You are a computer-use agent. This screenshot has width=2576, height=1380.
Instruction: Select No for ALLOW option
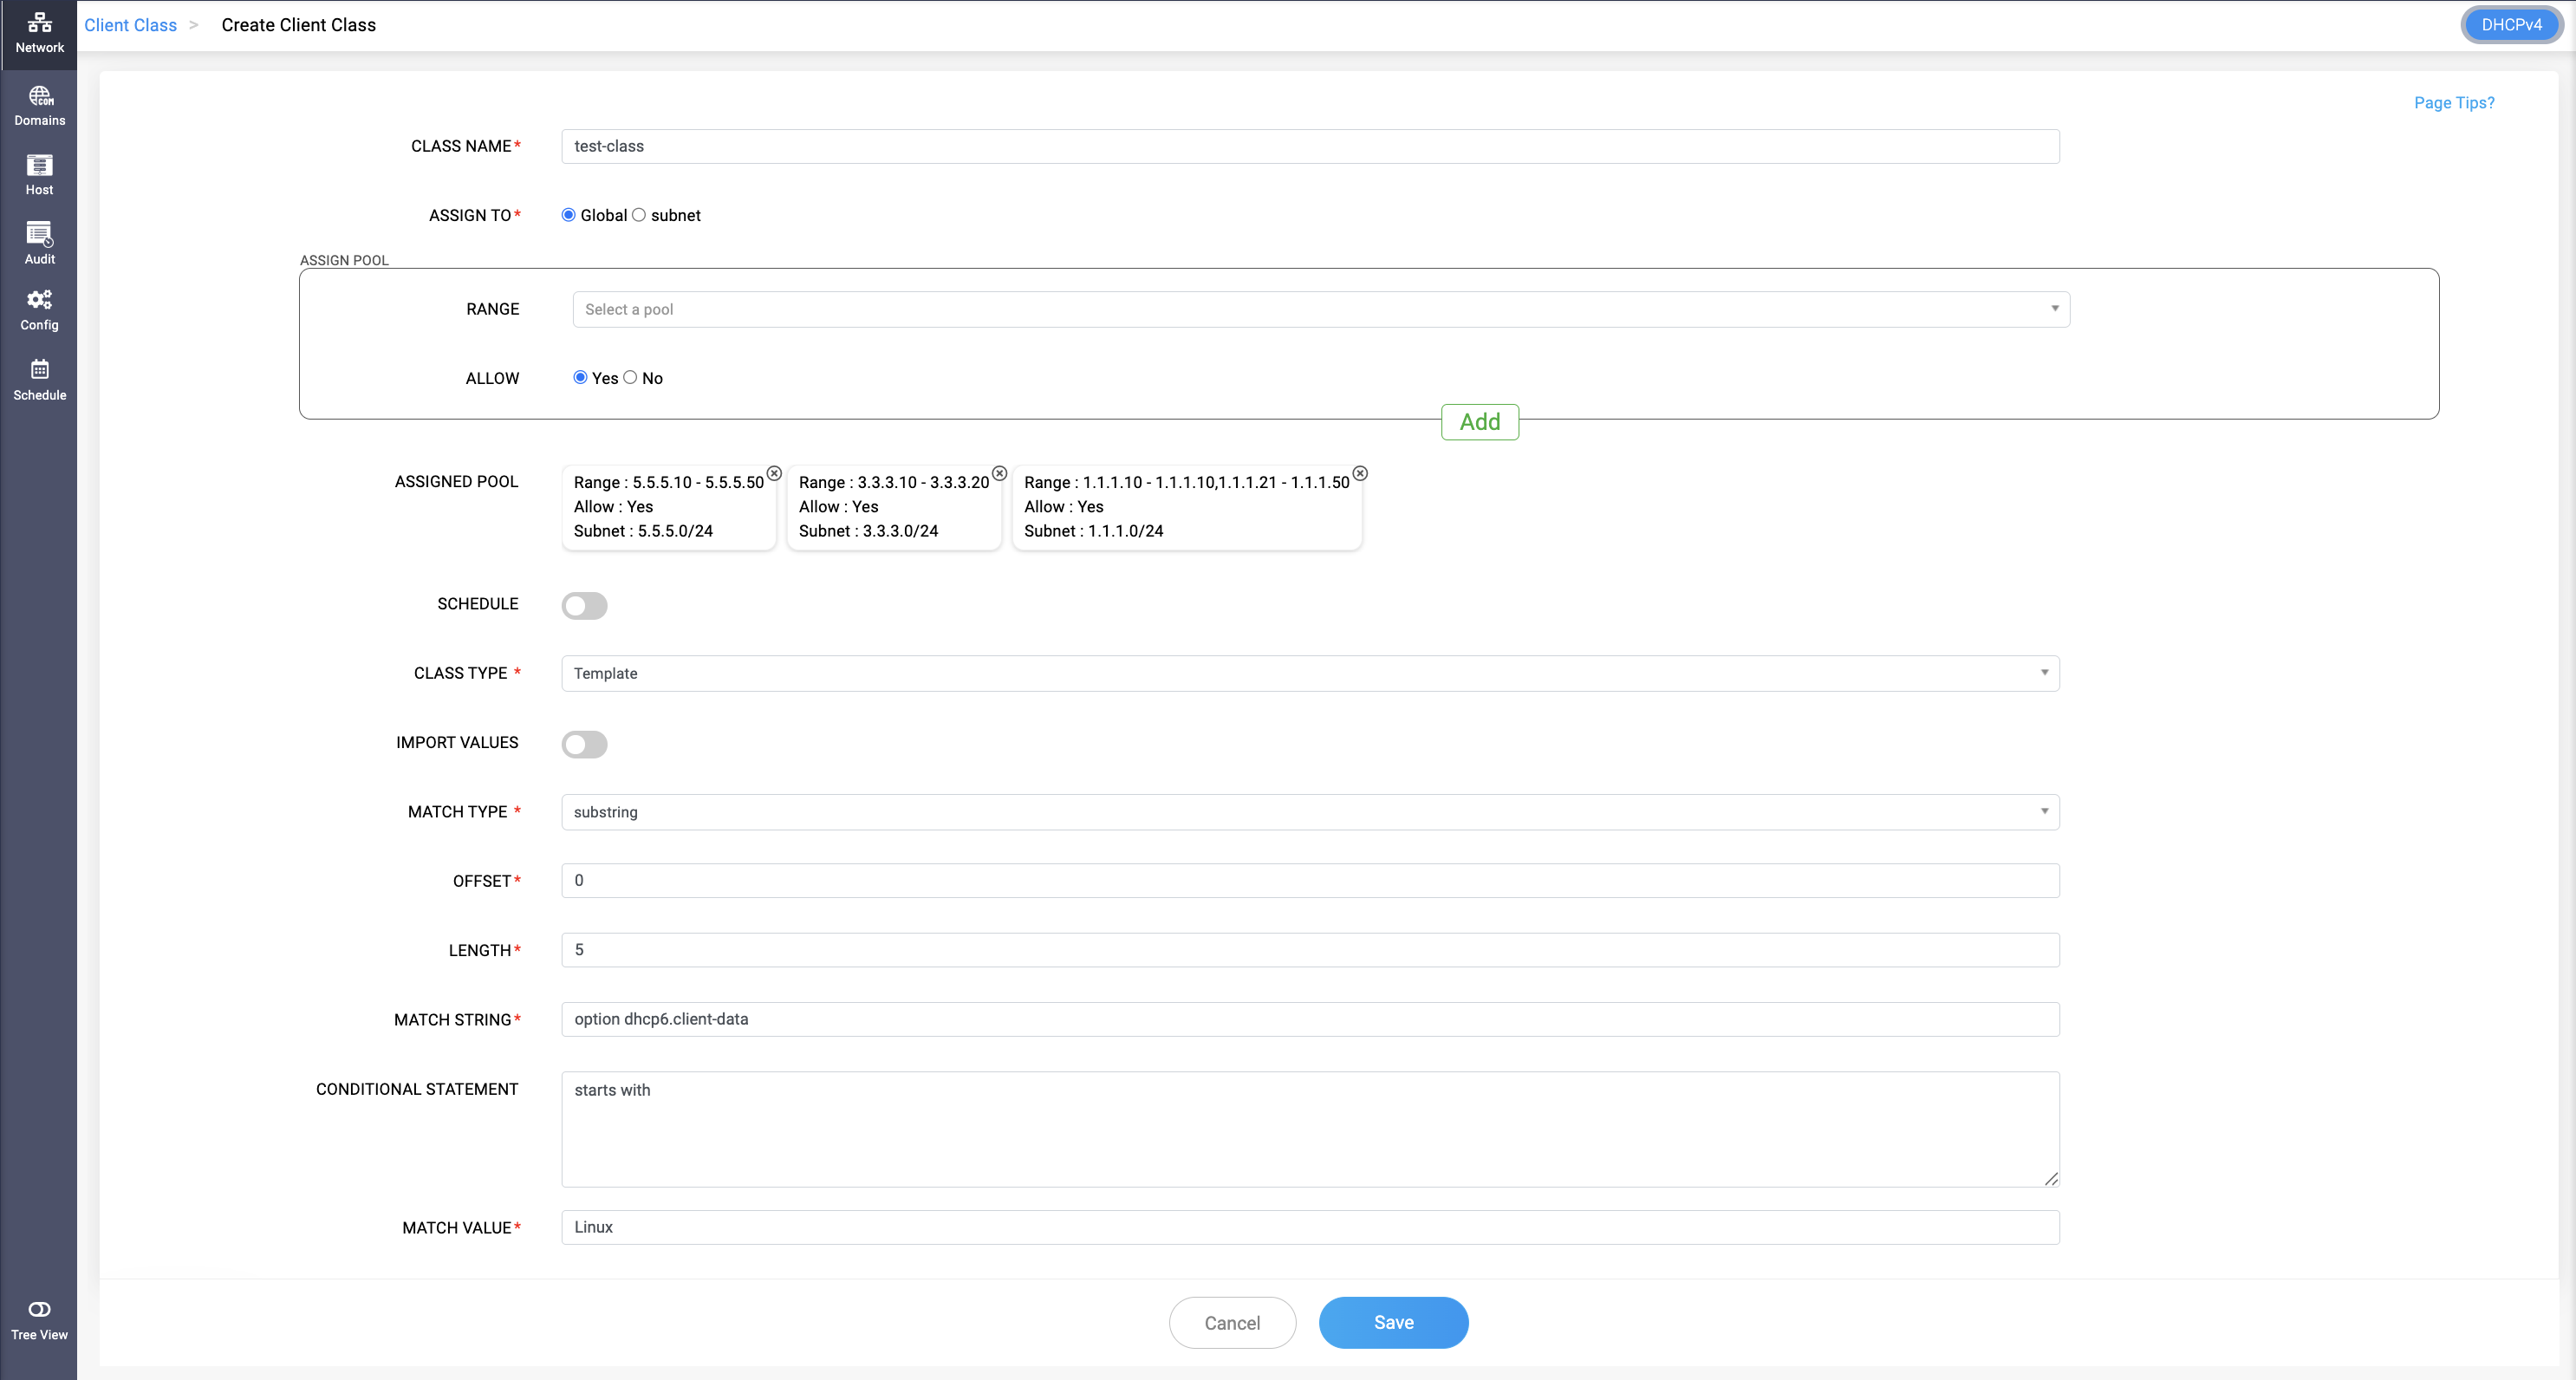tap(630, 377)
